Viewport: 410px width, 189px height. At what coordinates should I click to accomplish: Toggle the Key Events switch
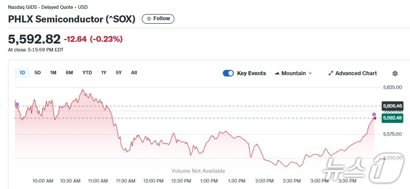228,73
